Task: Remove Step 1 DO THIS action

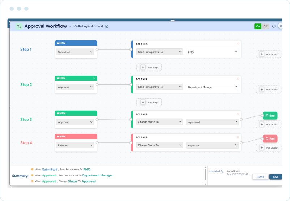Action: tap(238, 44)
